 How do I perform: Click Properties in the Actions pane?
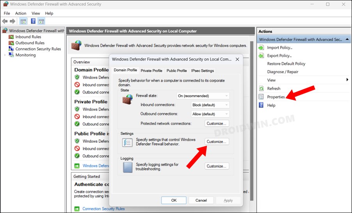click(276, 97)
